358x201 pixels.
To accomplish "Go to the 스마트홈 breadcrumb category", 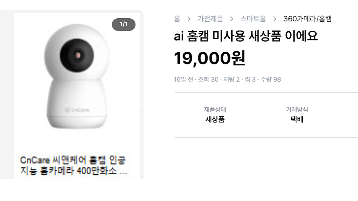I will coord(253,19).
